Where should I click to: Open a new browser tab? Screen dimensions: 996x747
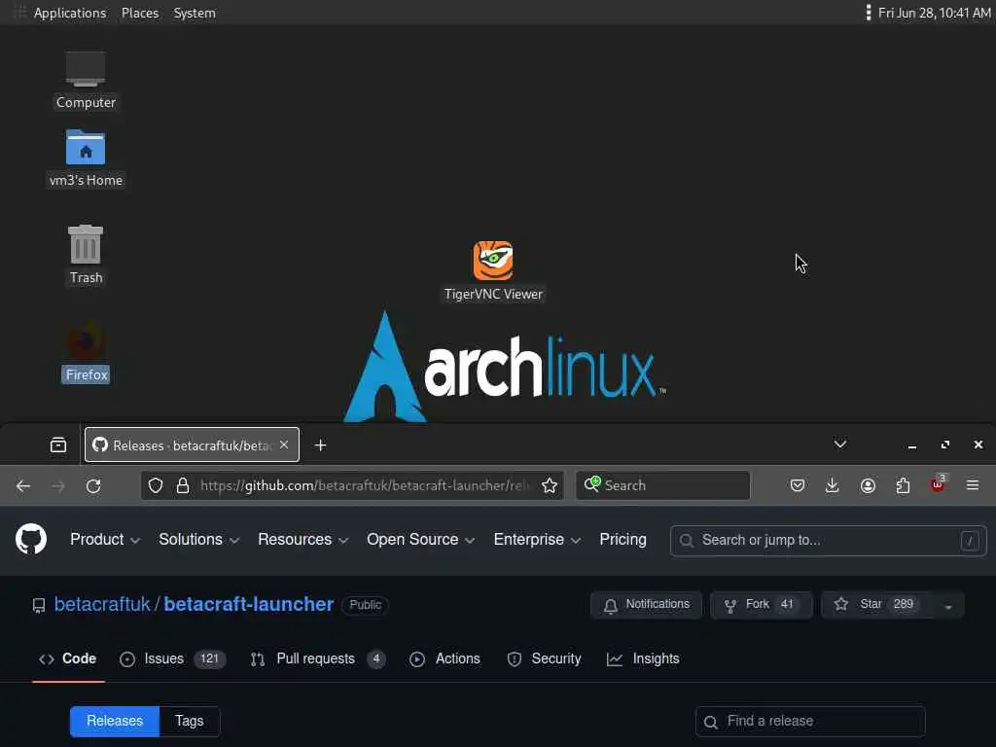pos(320,445)
